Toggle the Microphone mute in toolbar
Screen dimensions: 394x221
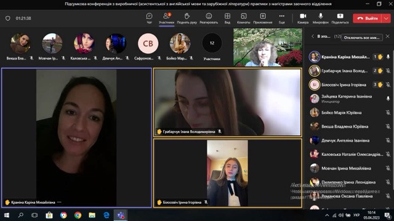pyautogui.click(x=321, y=17)
